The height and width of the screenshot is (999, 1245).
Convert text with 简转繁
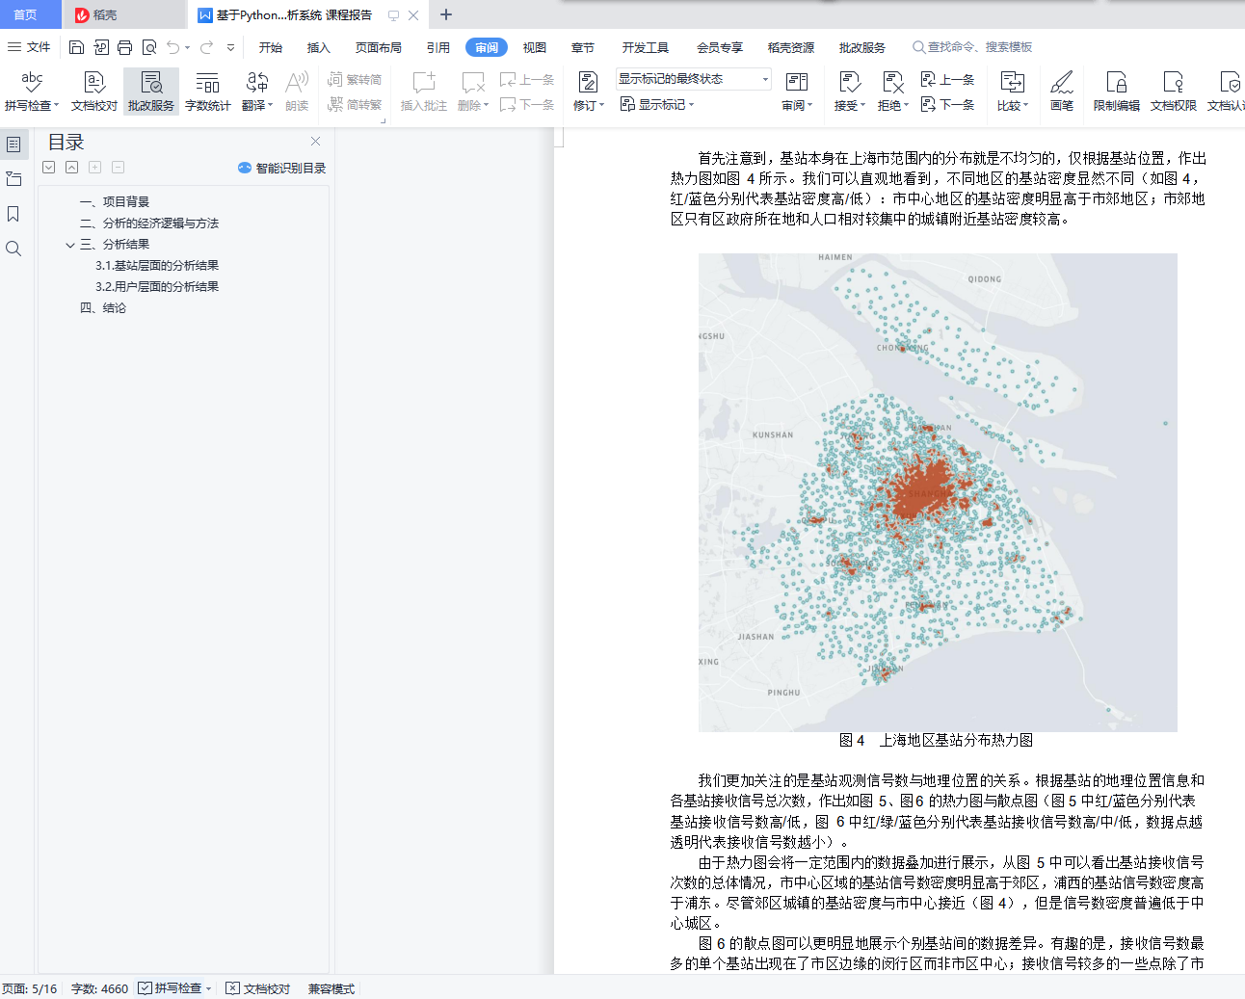point(355,104)
